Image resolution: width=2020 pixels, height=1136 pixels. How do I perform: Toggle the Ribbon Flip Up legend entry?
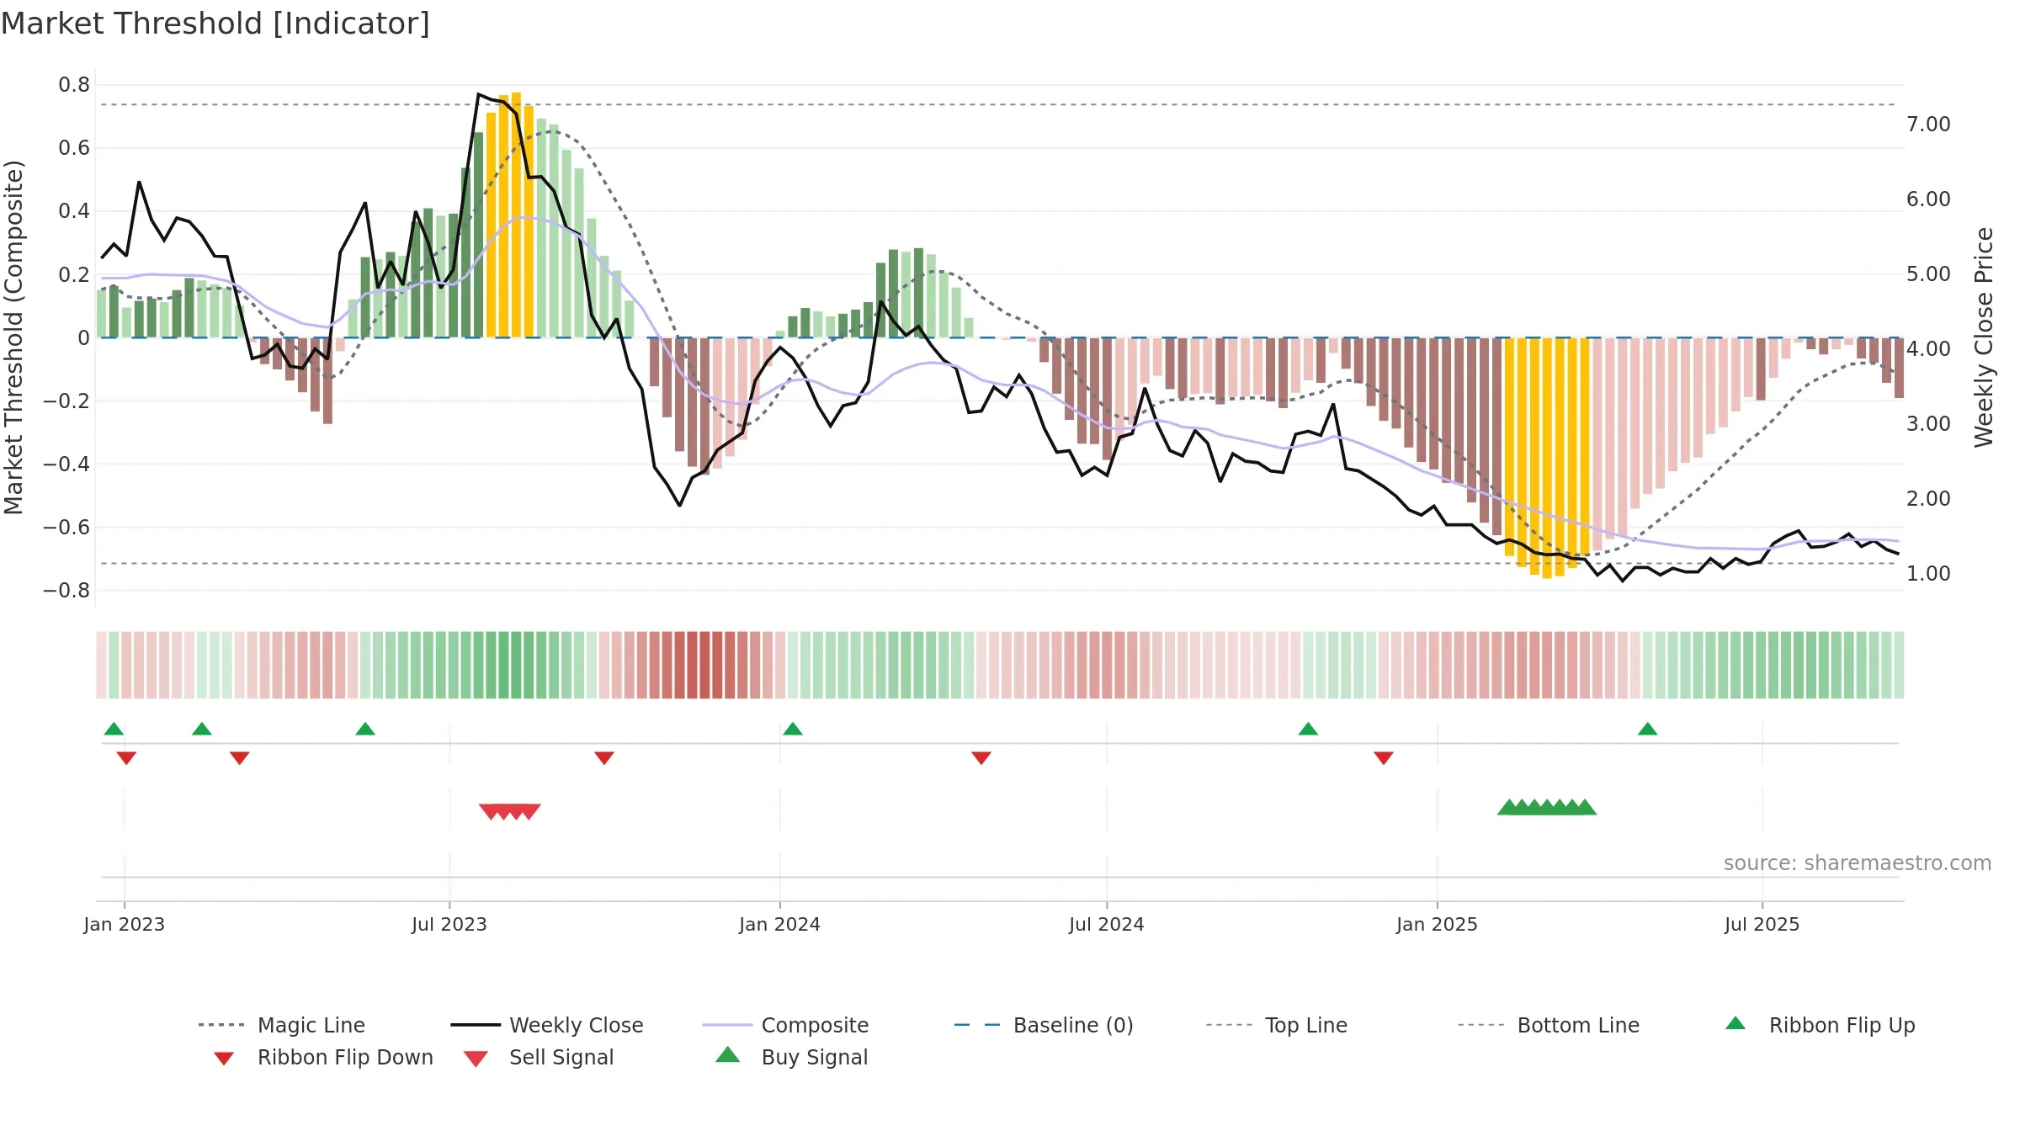[x=1820, y=1025]
